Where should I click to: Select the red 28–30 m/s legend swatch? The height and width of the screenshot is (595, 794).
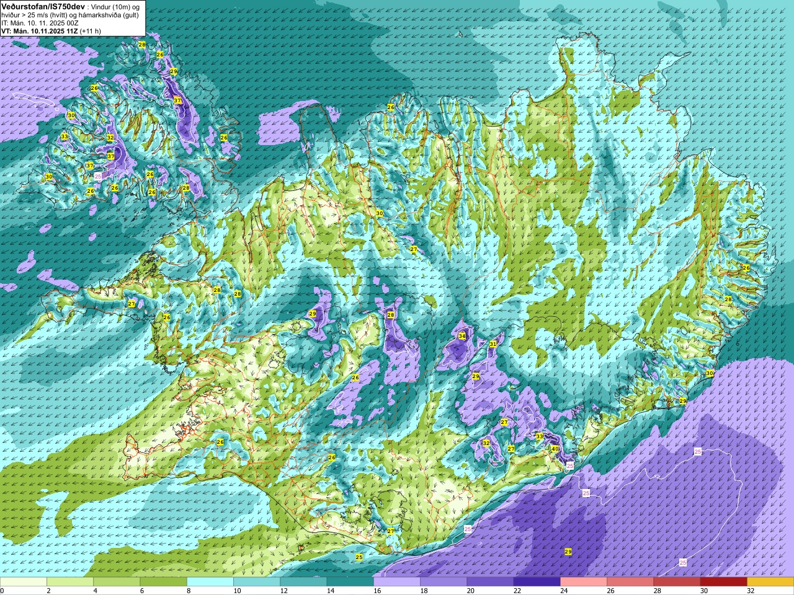coord(677,582)
